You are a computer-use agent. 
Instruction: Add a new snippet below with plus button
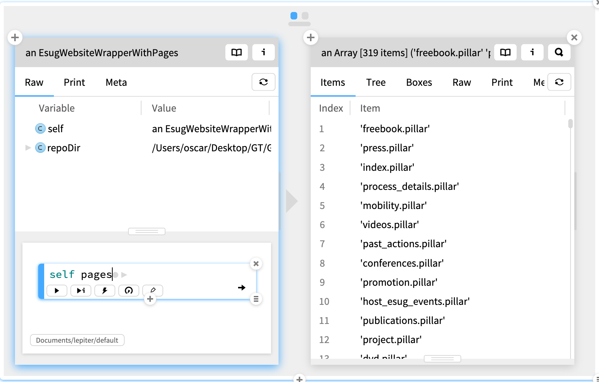point(150,299)
